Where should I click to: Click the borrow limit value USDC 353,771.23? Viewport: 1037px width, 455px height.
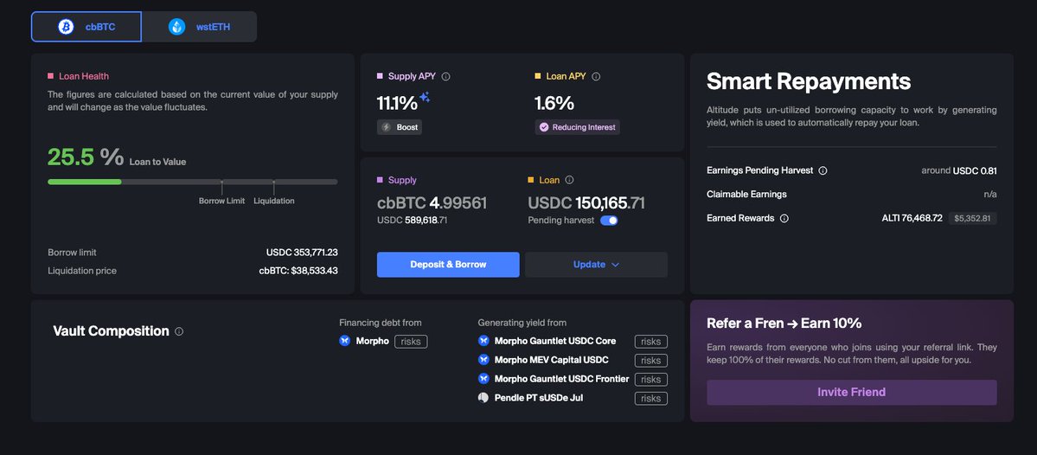(302, 253)
